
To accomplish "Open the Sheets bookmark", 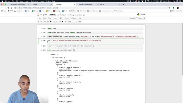I will coord(35,11).
